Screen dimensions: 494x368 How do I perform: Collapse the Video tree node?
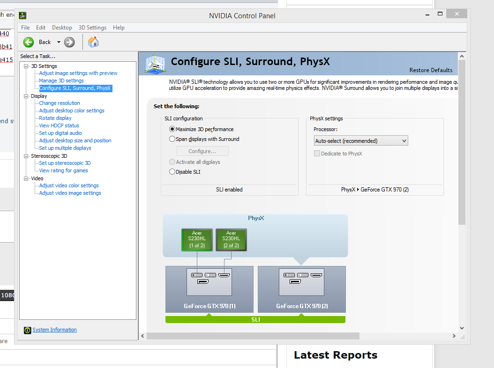[26, 178]
